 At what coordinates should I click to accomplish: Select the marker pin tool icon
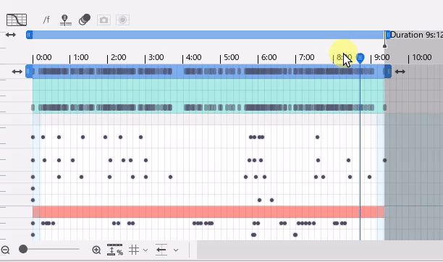(66, 20)
